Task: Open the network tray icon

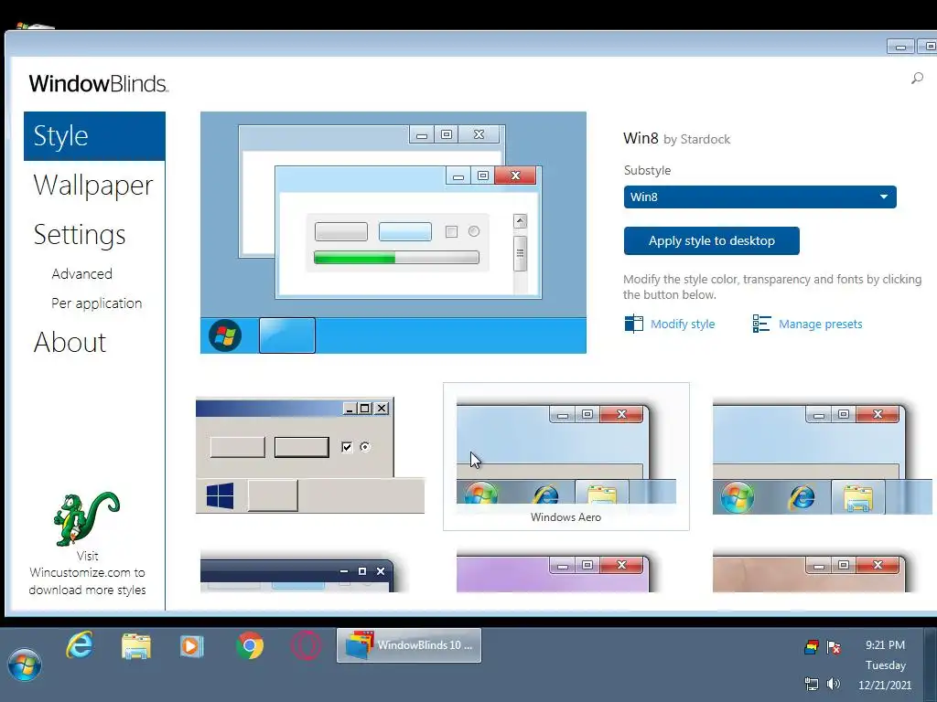Action: tap(812, 684)
